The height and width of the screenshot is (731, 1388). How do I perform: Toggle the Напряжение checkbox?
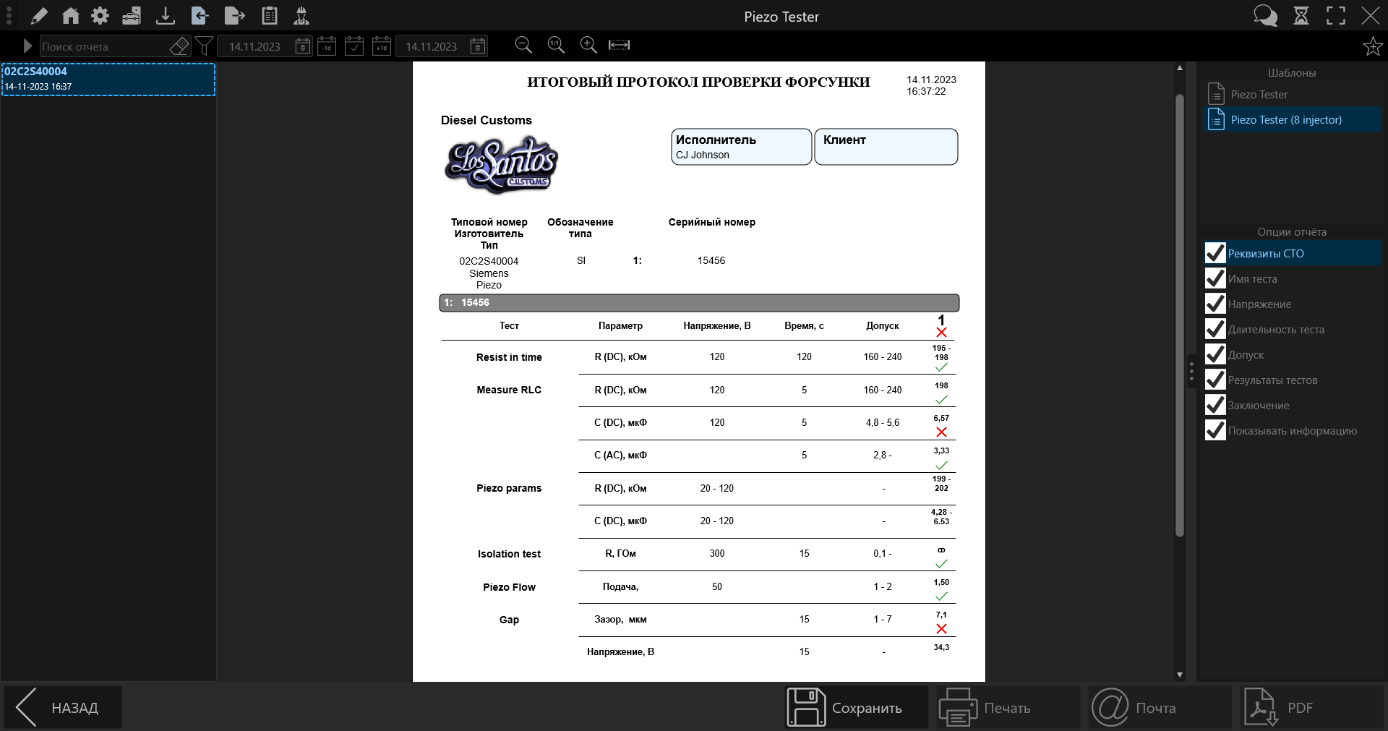(x=1215, y=304)
